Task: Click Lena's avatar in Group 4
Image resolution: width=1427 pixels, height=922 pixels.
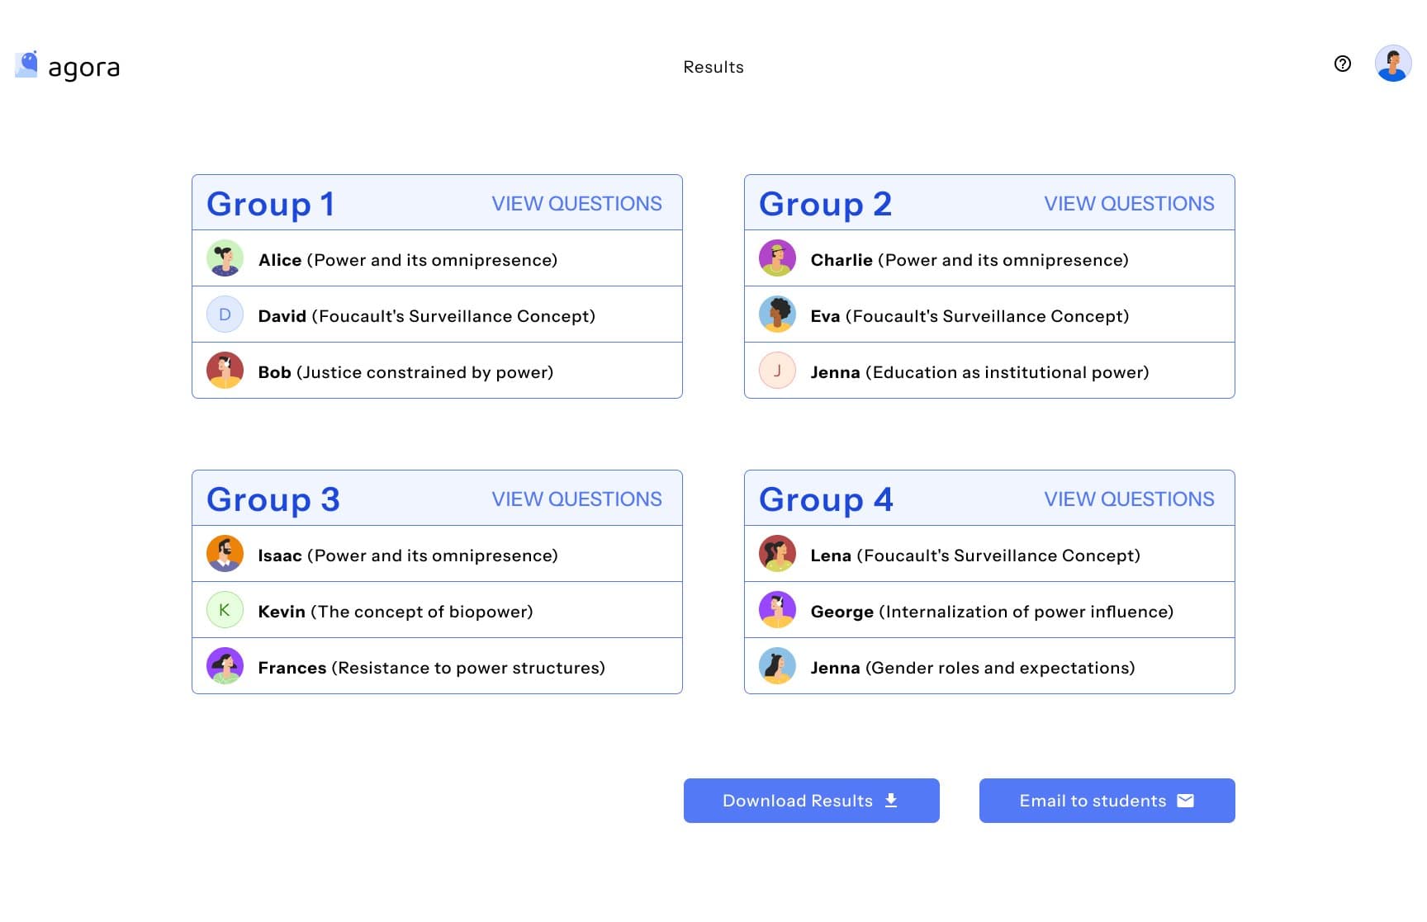Action: (x=777, y=554)
